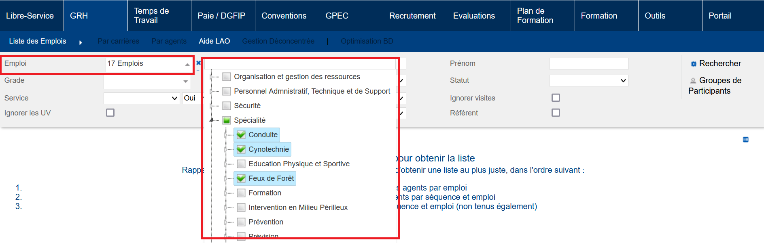The image size is (764, 243).
Task: Click the Rechercher button label
Action: pos(720,63)
